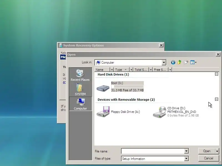This screenshot has height=166, width=222.
Task: Click the Create New Folder icon
Action: 186,62
